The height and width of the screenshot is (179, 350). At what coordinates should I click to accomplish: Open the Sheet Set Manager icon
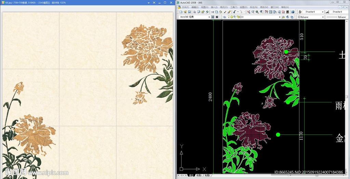tap(279, 12)
